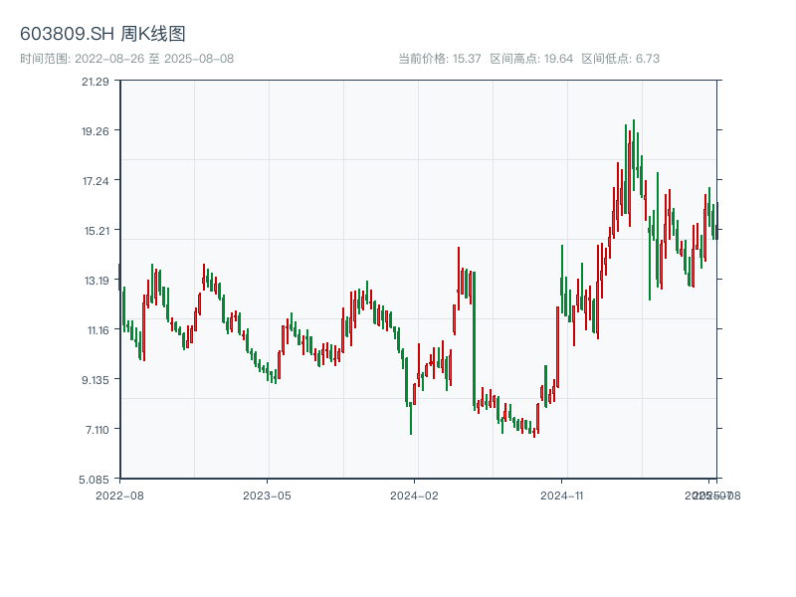Select the 2024-02 x-axis date label
Screen dimensions: 796x597
415,495
